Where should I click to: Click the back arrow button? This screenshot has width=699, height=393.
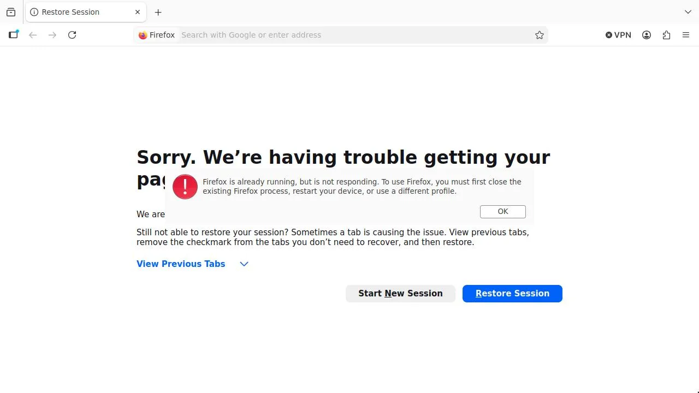(x=33, y=35)
